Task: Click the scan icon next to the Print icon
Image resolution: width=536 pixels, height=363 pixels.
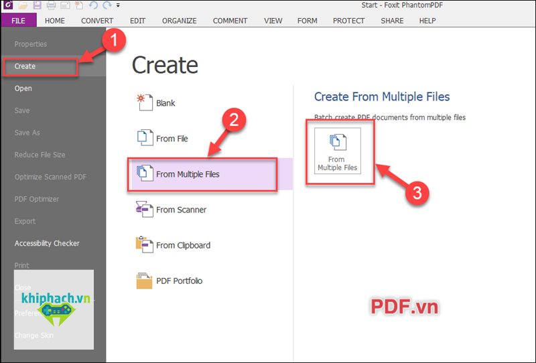Action: click(65, 5)
